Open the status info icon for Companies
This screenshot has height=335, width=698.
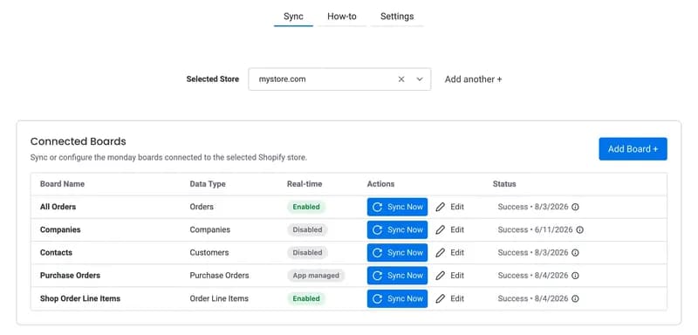click(x=579, y=229)
